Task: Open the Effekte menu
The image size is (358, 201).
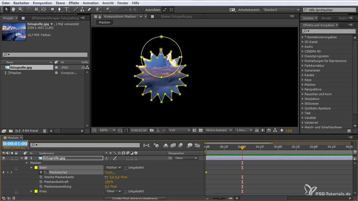Action: pyautogui.click(x=74, y=3)
